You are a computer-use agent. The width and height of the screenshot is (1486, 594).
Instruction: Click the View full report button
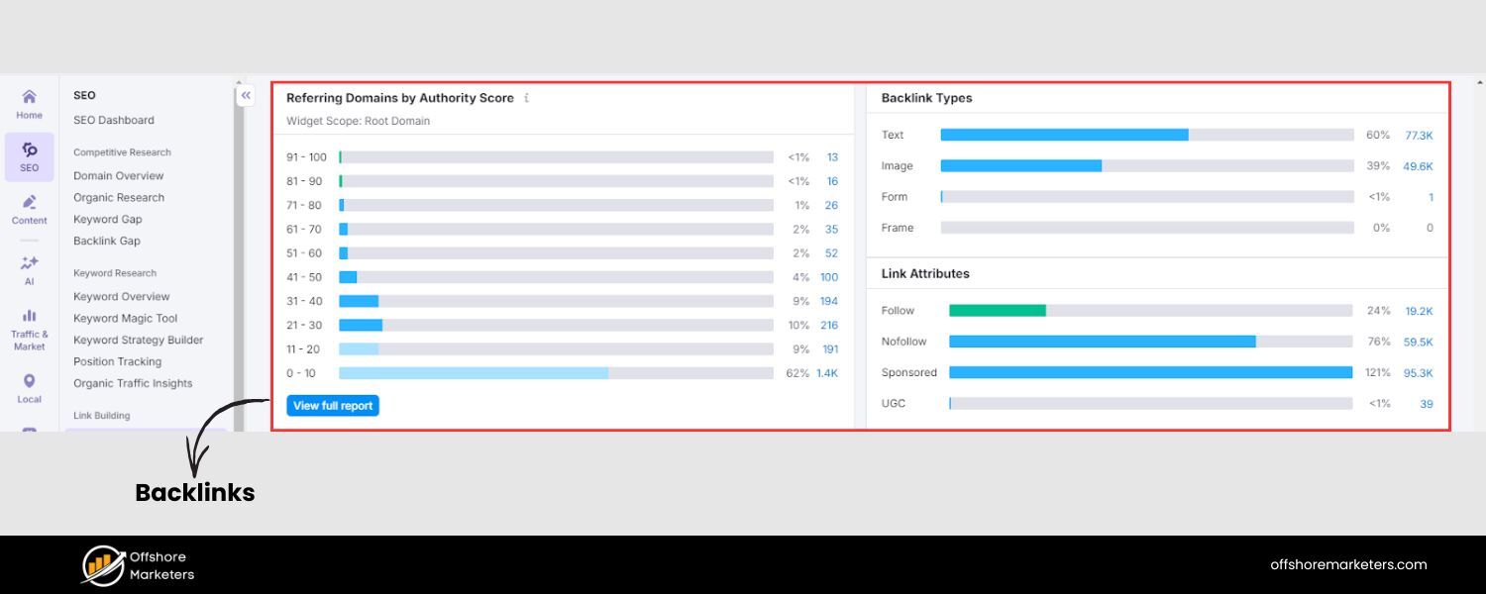point(332,405)
